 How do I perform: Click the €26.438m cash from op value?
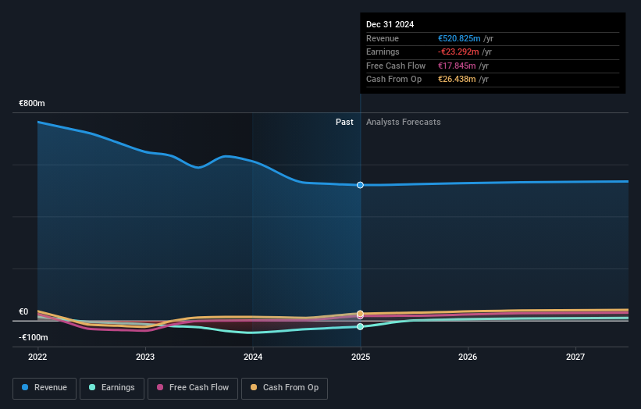tap(457, 80)
